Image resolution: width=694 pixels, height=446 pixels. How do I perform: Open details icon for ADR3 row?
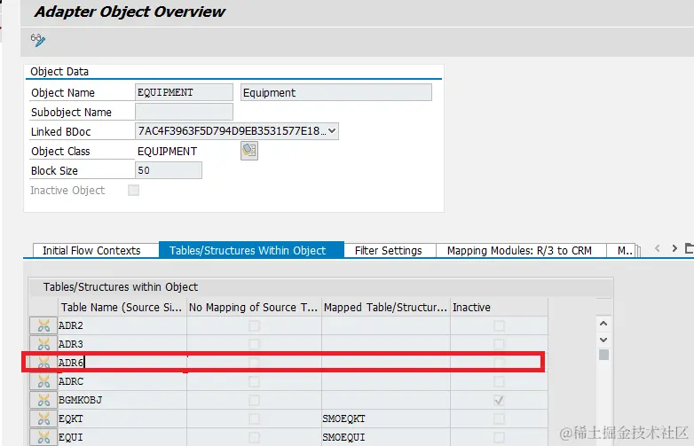coord(43,344)
